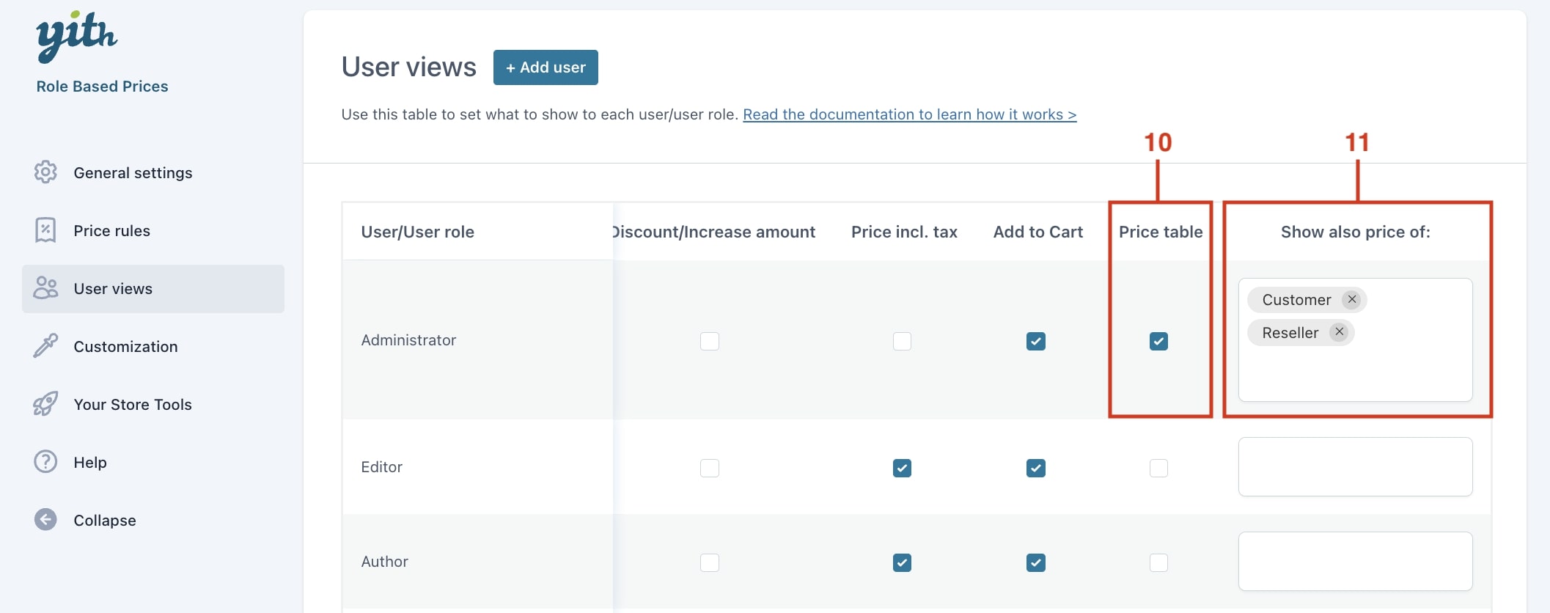Uncheck Add to Cart for Editor
This screenshot has height=613, width=1550.
1036,468
